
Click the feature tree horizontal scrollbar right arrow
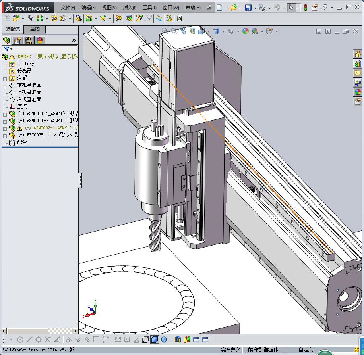pyautogui.click(x=75, y=330)
